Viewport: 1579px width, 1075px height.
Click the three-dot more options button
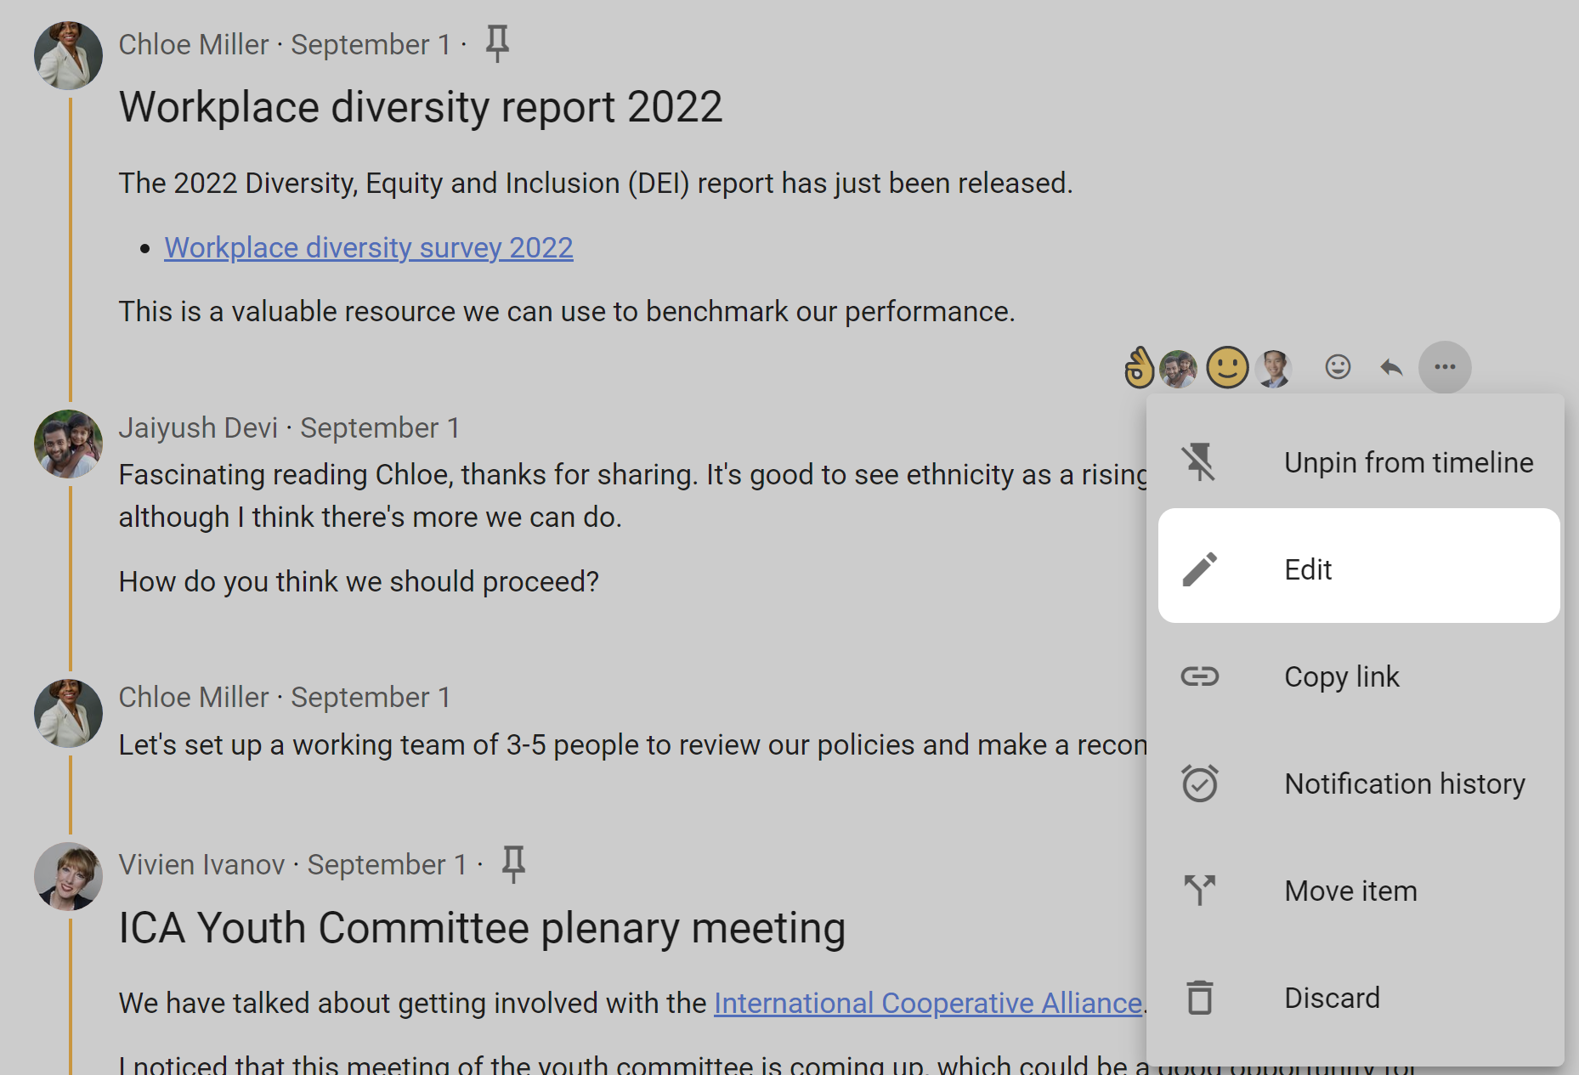pyautogui.click(x=1445, y=367)
